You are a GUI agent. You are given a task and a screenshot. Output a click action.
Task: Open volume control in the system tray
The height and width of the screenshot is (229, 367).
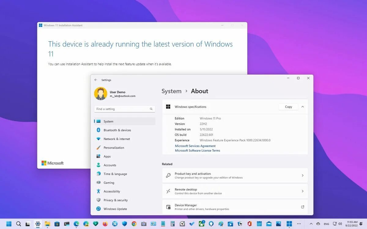[340, 224]
